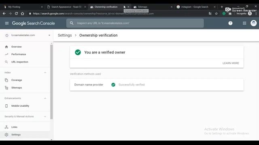Open a new browser tab
259x145 pixels.
(222, 7)
